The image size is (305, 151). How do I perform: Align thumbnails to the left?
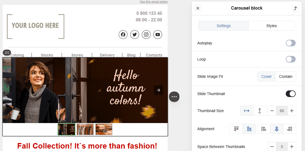coord(264,129)
